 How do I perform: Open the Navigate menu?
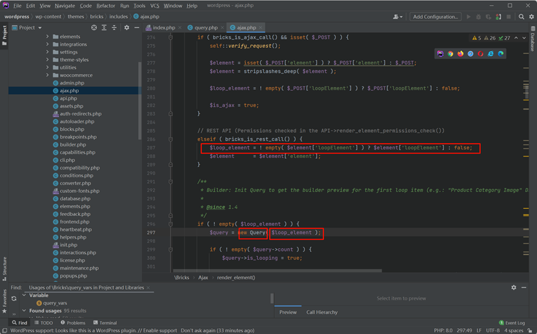(x=65, y=5)
